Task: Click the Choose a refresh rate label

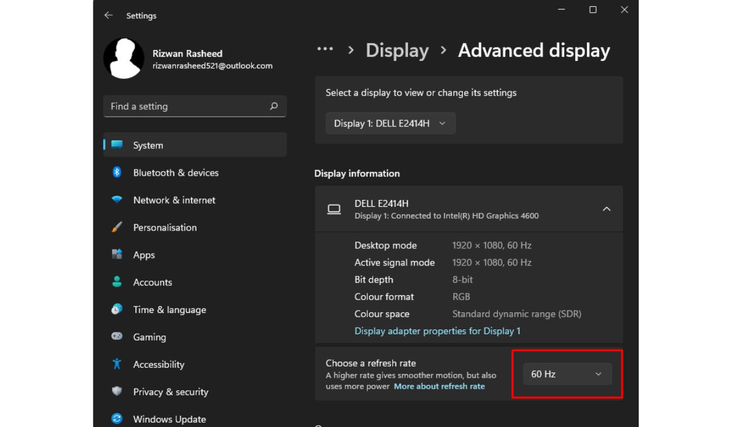Action: click(371, 363)
